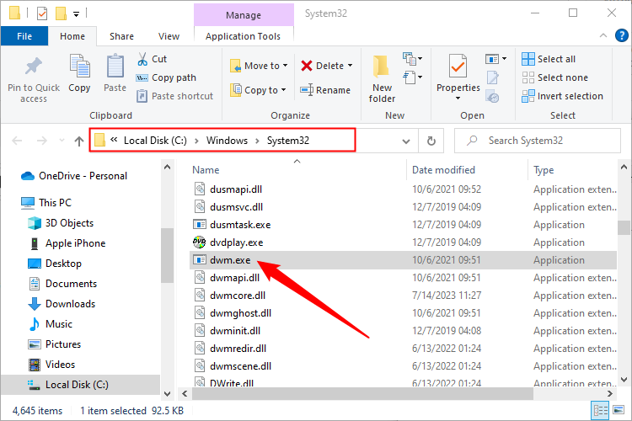Image resolution: width=632 pixels, height=421 pixels.
Task: Select the dwmcore.dll file
Action: [238, 296]
